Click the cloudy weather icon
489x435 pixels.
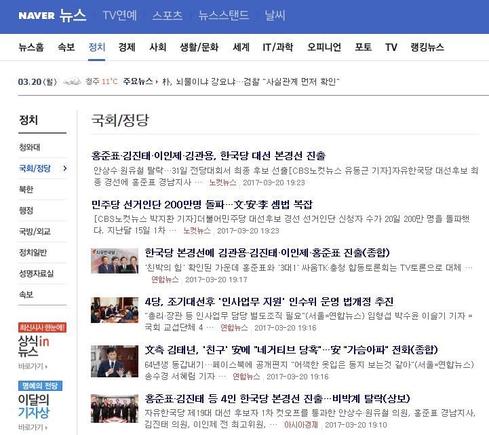tap(72, 82)
